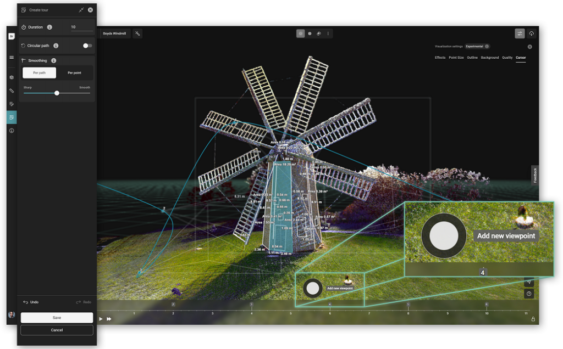The width and height of the screenshot is (563, 349).
Task: Open the help question mark icon
Action: coord(529,294)
